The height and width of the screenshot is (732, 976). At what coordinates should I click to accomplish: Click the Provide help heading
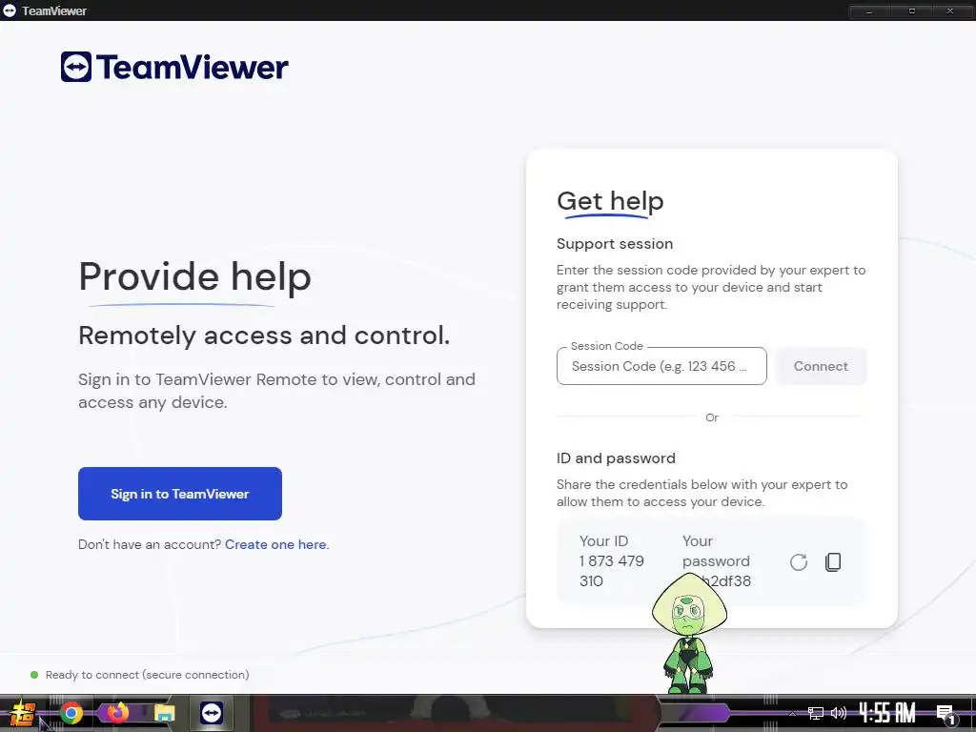pos(194,276)
